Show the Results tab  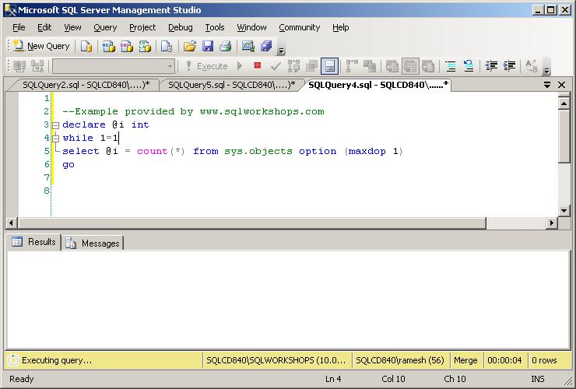(x=33, y=242)
